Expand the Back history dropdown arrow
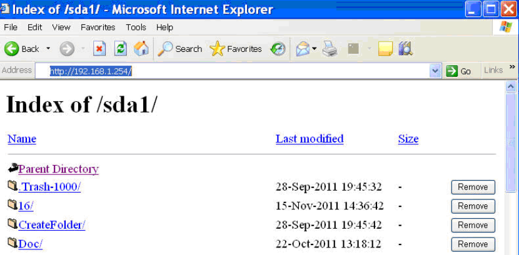 48,49
